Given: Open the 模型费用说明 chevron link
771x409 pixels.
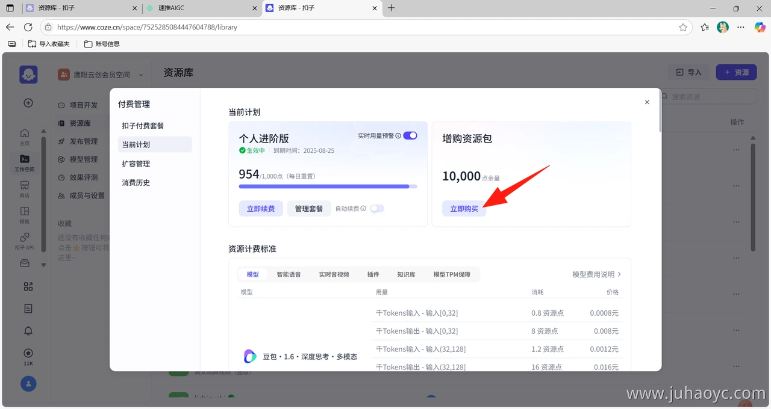Looking at the screenshot, I should pos(596,274).
